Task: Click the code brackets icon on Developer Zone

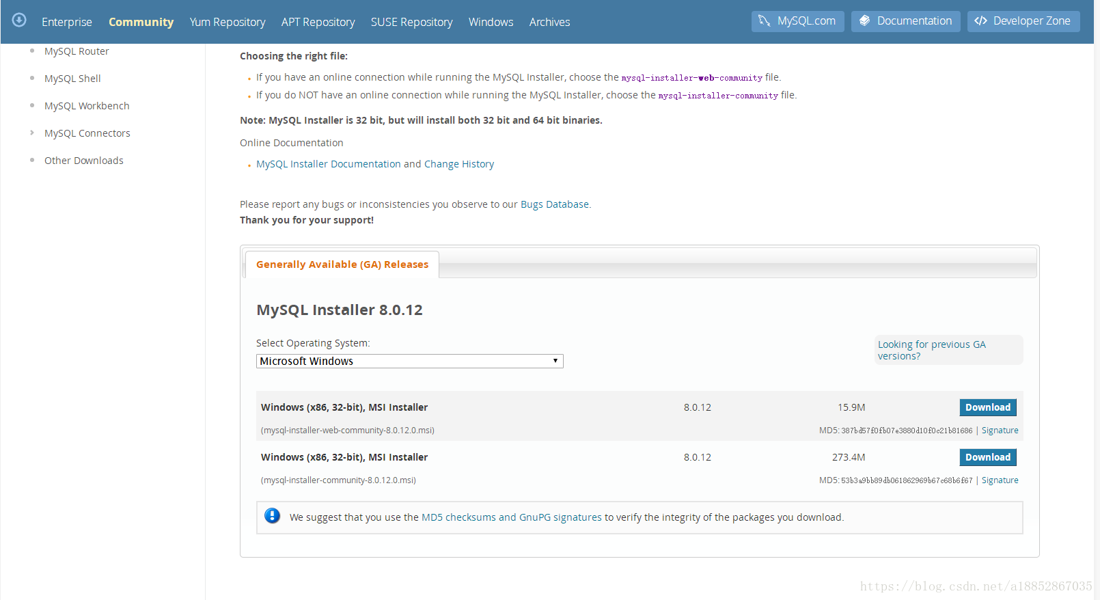Action: click(x=980, y=21)
